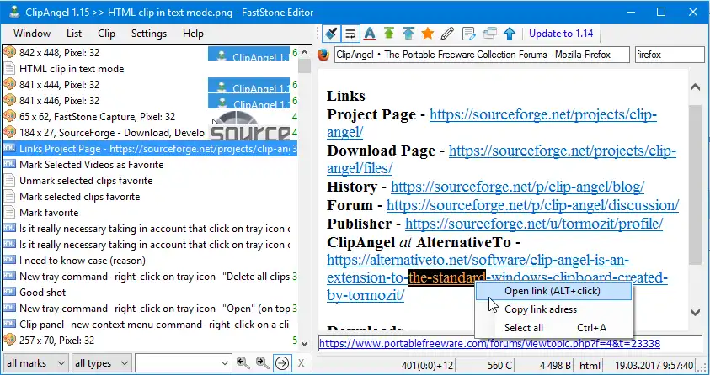This screenshot has width=710, height=375.
Task: Select clip 'New tray command... Delete all clips'
Action: click(x=150, y=277)
